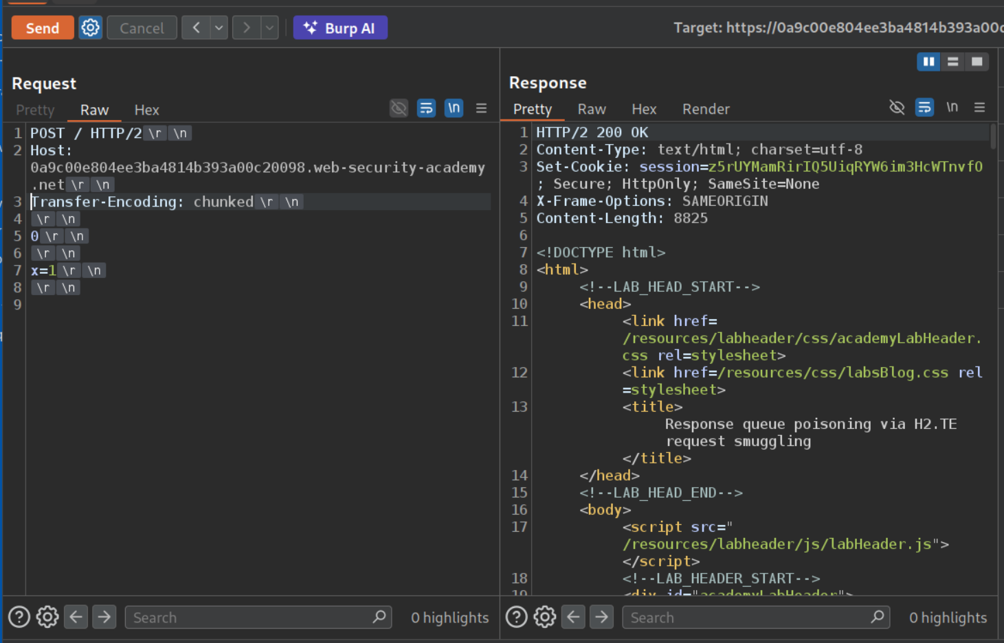This screenshot has width=1004, height=643.
Task: Click the Burp AI button
Action: click(x=340, y=28)
